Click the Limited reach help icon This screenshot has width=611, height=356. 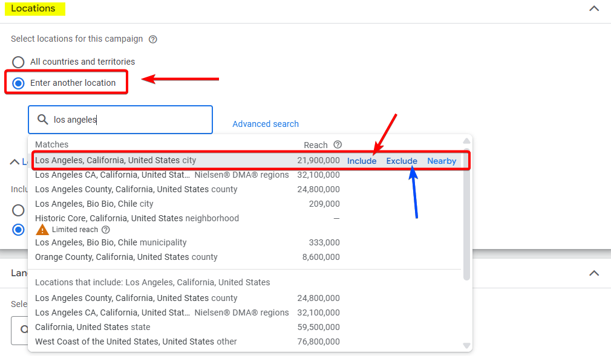click(106, 230)
